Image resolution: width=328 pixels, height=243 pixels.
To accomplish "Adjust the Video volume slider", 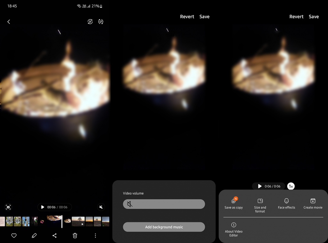I will tap(164, 204).
